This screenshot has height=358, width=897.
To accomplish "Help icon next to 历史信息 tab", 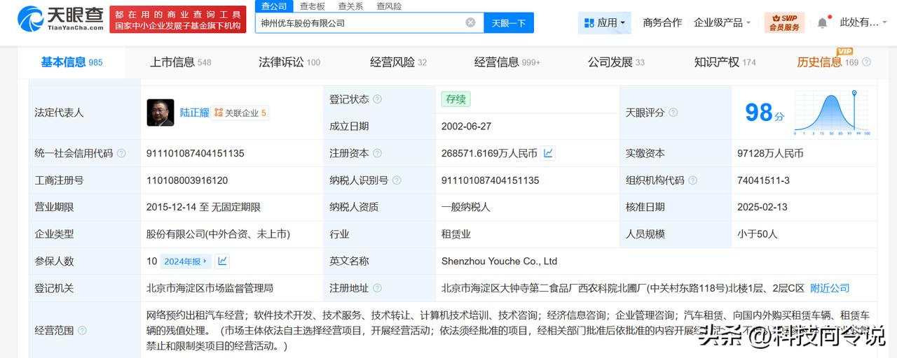I will 866,62.
